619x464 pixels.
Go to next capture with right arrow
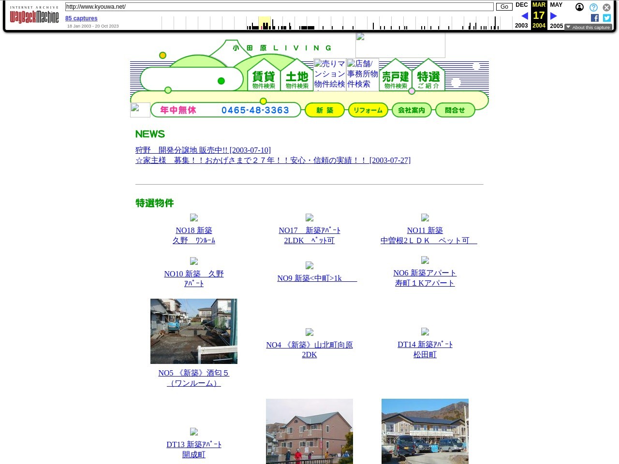tap(554, 16)
